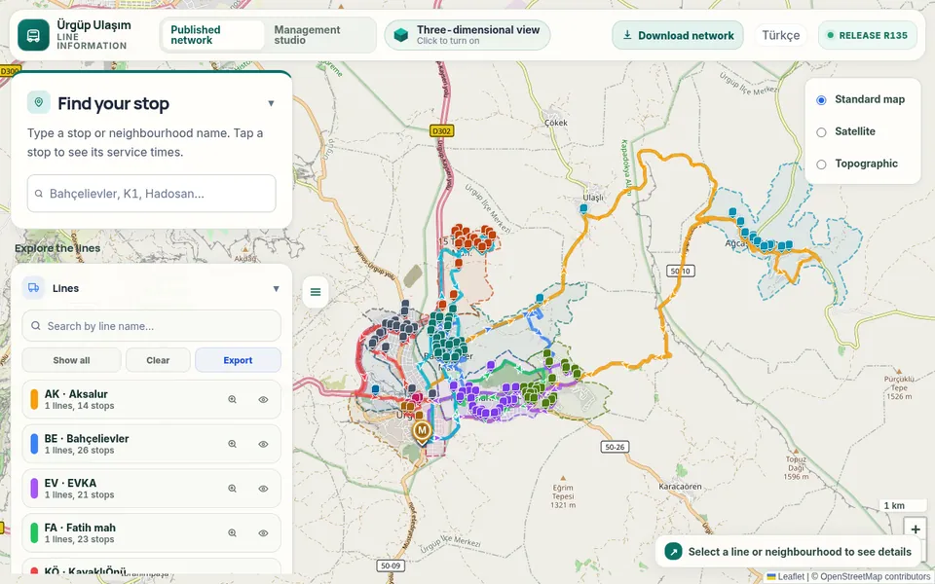Viewport: 935px width, 584px height.
Task: Click the orange AK Aksalur color swatch
Action: pyautogui.click(x=34, y=399)
